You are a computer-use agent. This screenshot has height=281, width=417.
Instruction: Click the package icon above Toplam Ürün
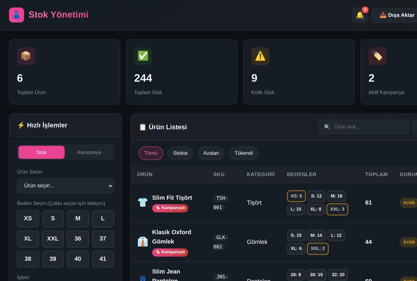pyautogui.click(x=26, y=56)
